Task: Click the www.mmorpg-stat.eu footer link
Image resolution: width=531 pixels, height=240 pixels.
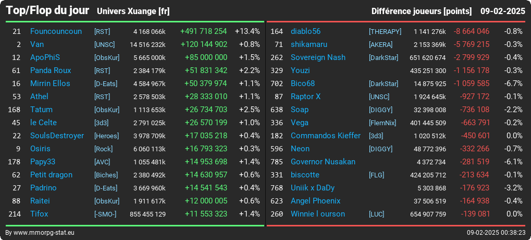Action: pos(44,233)
